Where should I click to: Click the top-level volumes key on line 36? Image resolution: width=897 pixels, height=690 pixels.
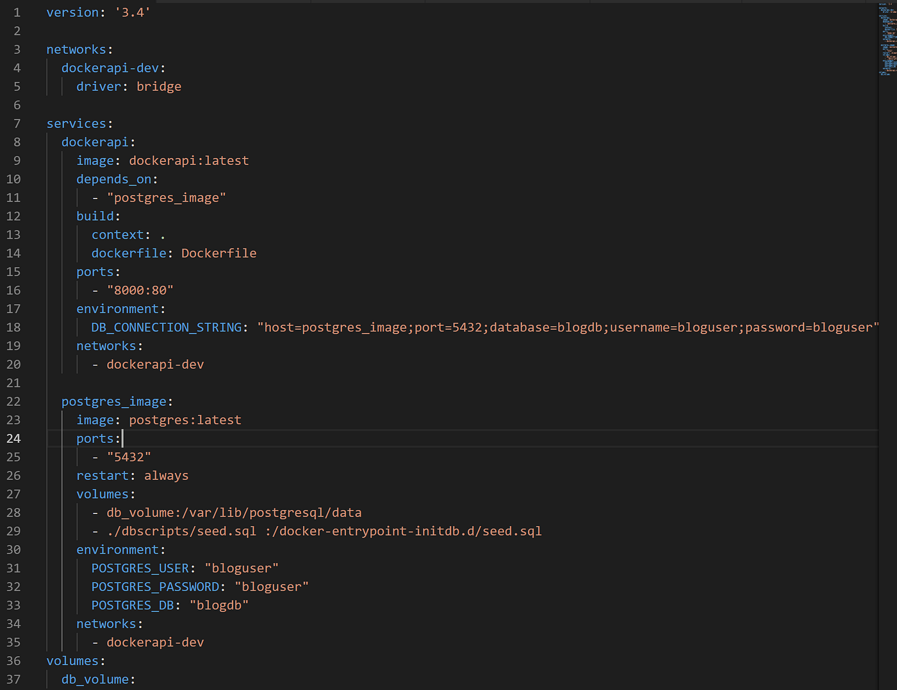72,661
